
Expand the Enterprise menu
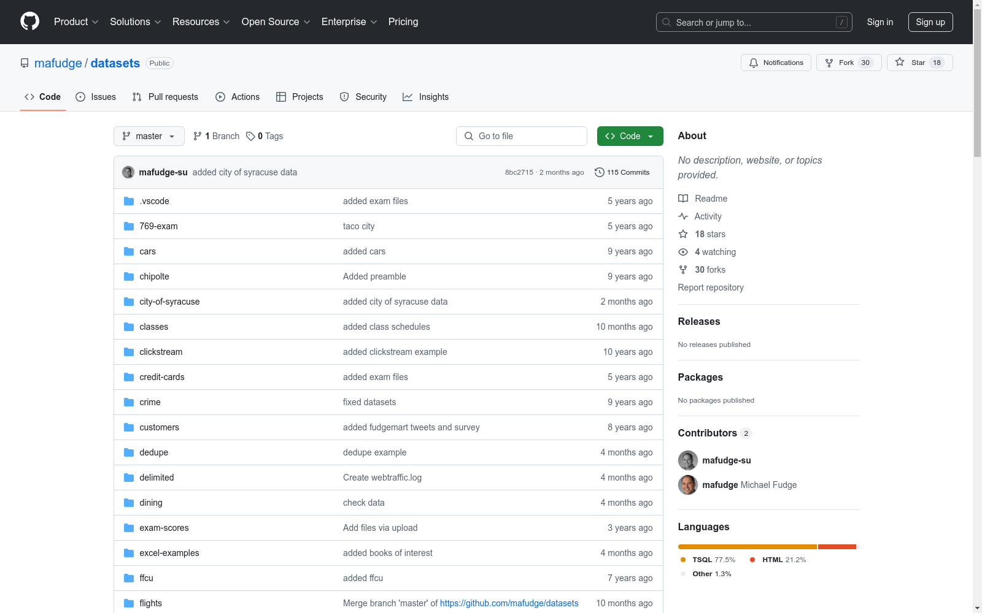[349, 21]
